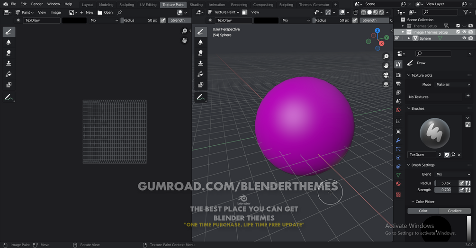Select the Fill bucket tool in 3D viewport toolbar
The width and height of the screenshot is (476, 248).
(x=200, y=74)
